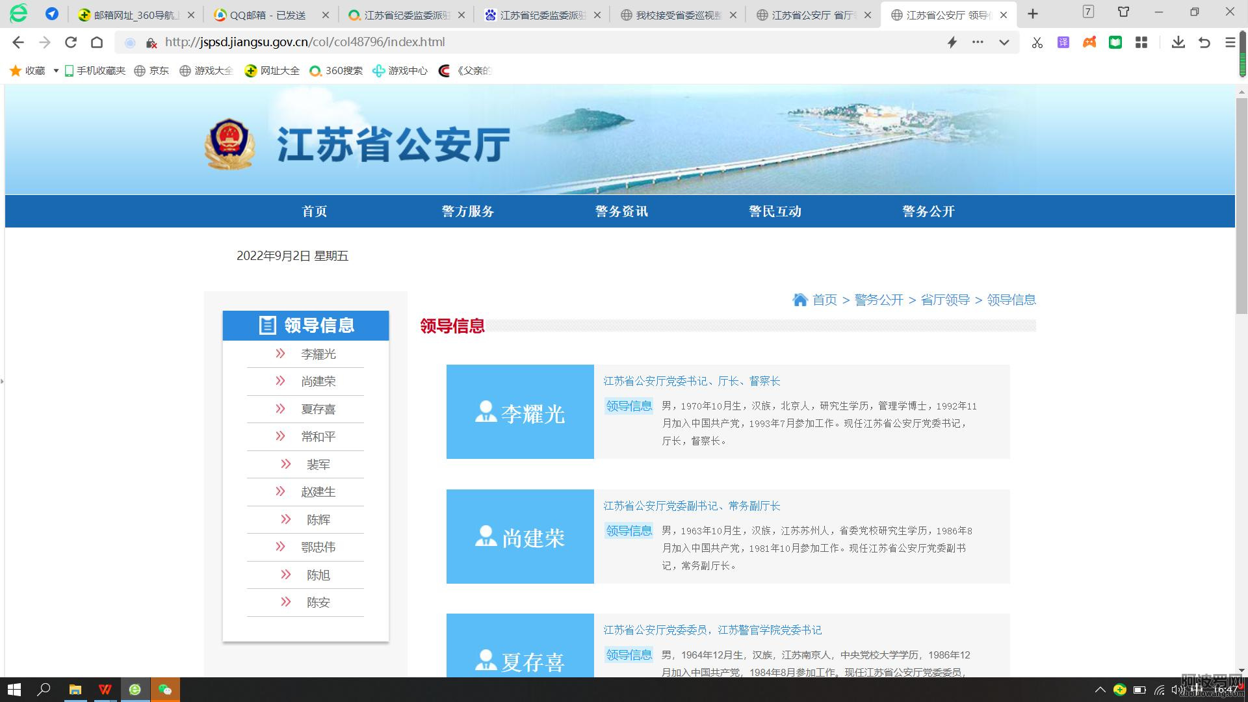Image resolution: width=1248 pixels, height=702 pixels.
Task: Select 李耀光 in the sidebar list
Action: 318,354
